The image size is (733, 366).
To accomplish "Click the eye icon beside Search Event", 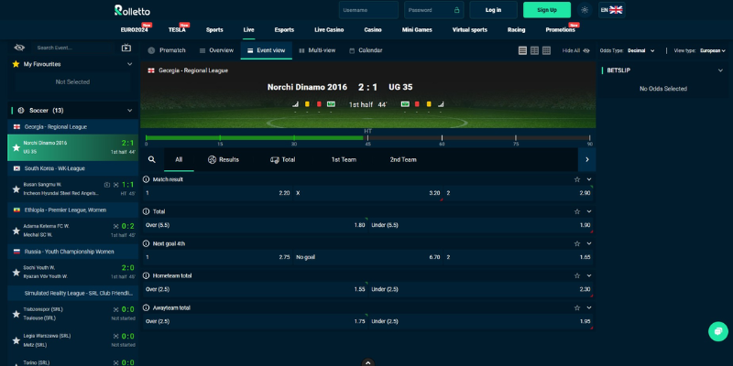I will click(19, 48).
